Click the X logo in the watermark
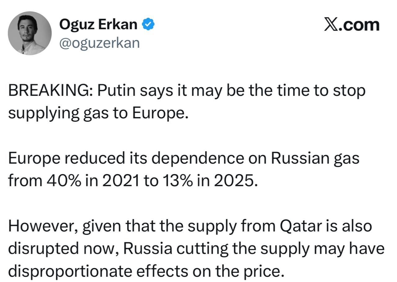This screenshot has height=282, width=397. click(331, 24)
